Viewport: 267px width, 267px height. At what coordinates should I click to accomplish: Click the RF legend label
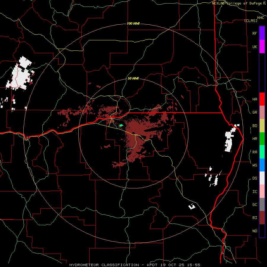tap(255, 33)
